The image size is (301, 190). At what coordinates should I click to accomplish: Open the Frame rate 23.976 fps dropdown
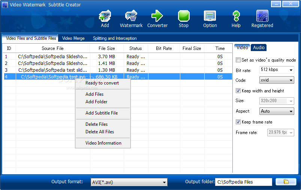281,133
